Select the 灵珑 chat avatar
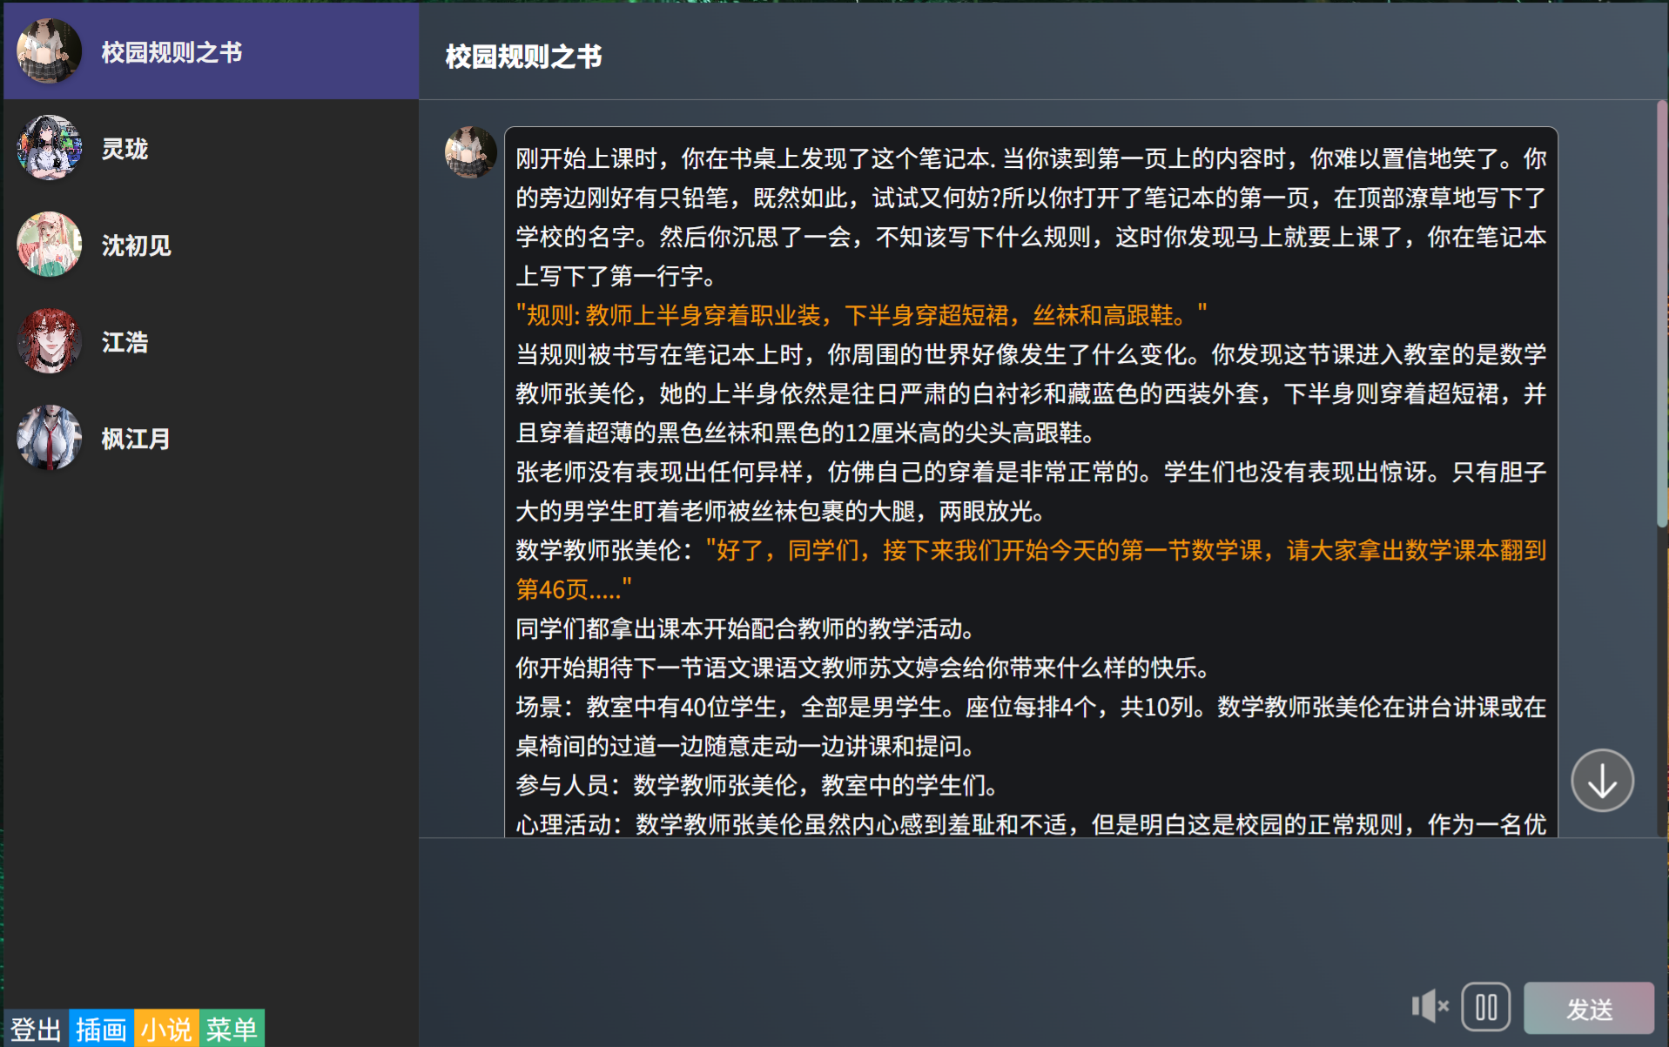Screen dimensions: 1669x1047 click(x=49, y=148)
